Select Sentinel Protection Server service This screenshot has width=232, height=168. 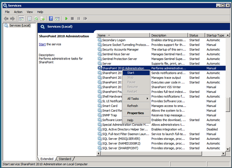point(161,59)
